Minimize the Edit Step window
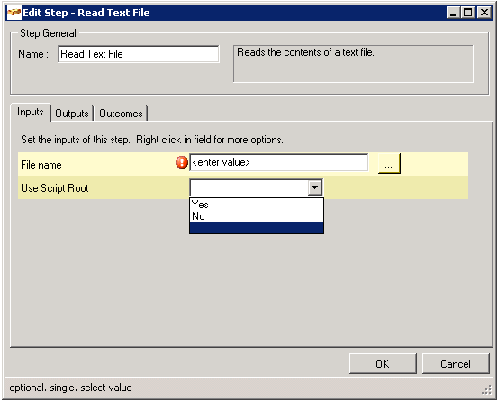The height and width of the screenshot is (402, 498). [x=453, y=13]
